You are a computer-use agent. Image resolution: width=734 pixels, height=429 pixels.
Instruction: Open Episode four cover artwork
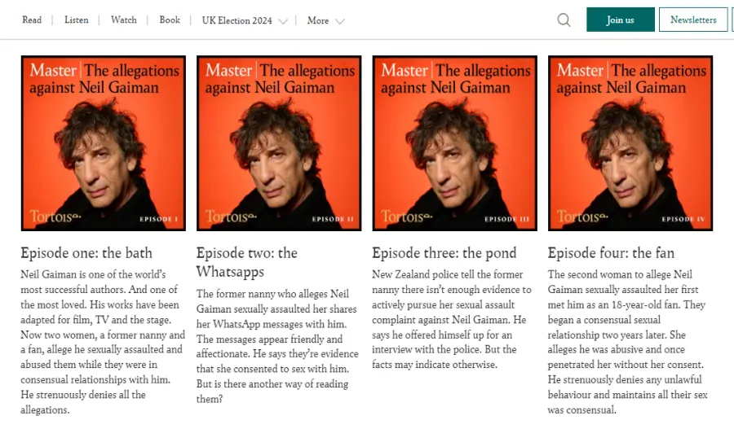[630, 143]
